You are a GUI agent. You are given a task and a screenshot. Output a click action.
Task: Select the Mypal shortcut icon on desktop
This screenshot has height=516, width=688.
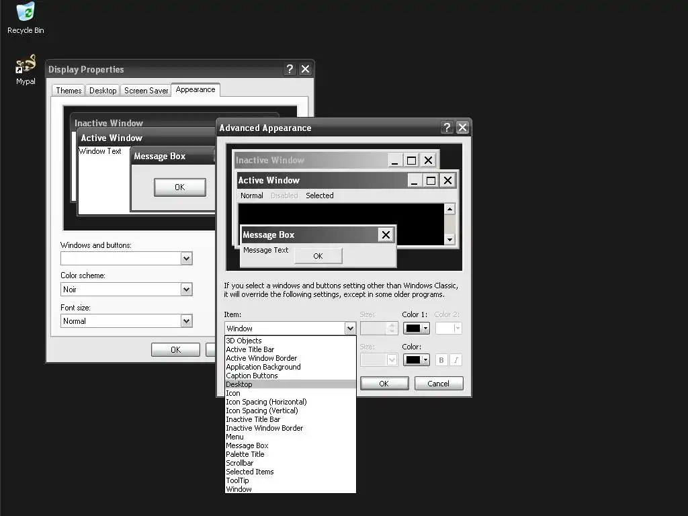point(26,69)
